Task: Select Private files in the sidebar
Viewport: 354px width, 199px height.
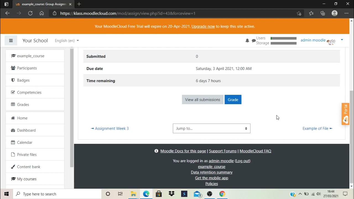Action: click(x=35, y=155)
